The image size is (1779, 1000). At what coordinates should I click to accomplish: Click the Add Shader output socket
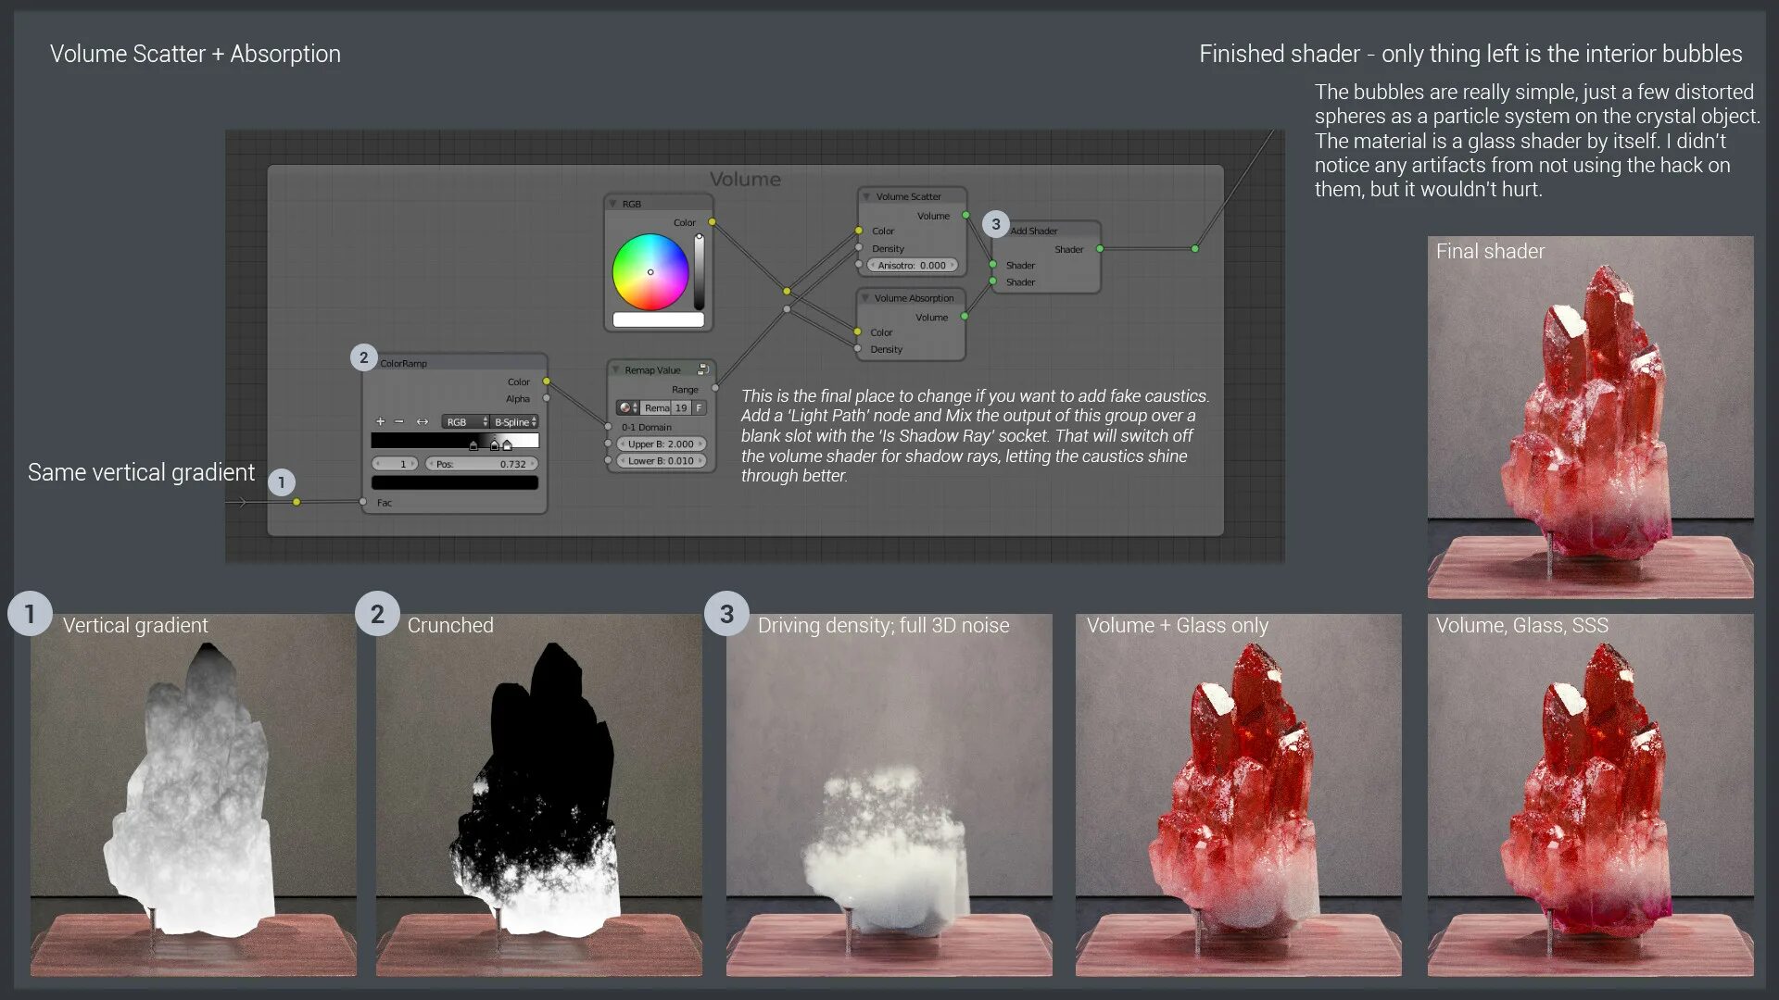click(1100, 249)
